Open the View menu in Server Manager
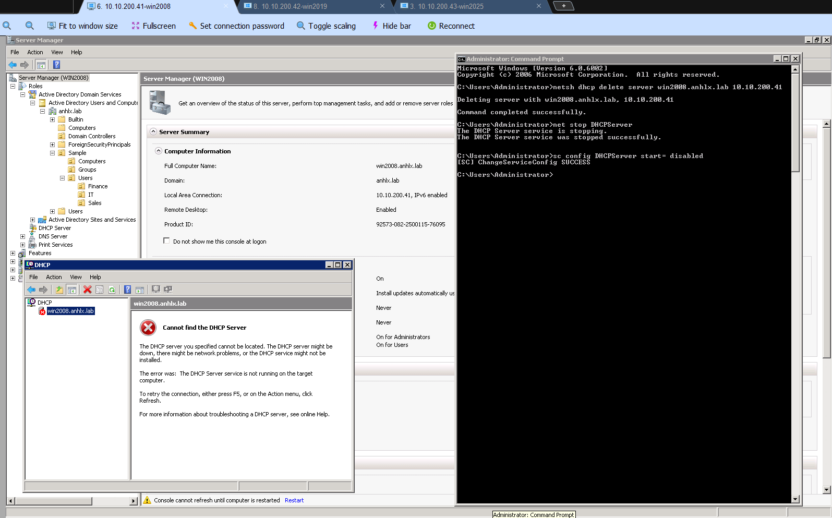The height and width of the screenshot is (518, 832). tap(57, 52)
